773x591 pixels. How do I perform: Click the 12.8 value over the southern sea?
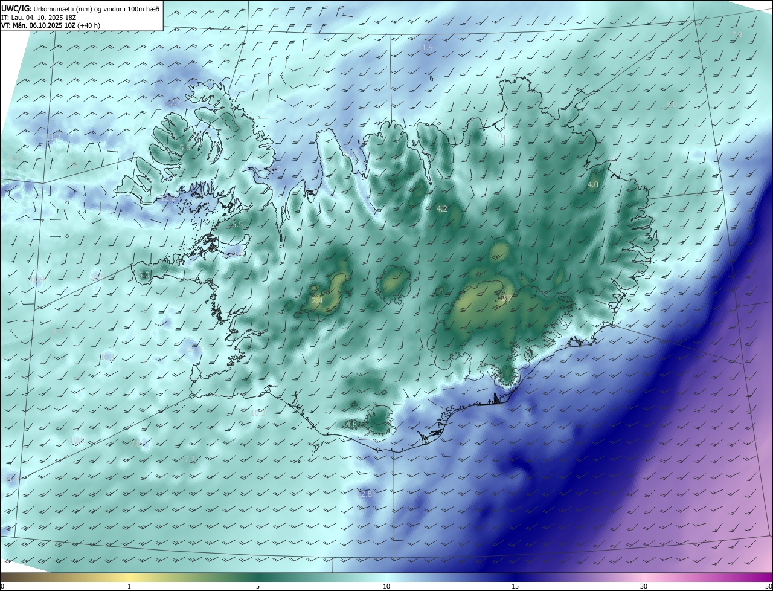click(x=365, y=494)
